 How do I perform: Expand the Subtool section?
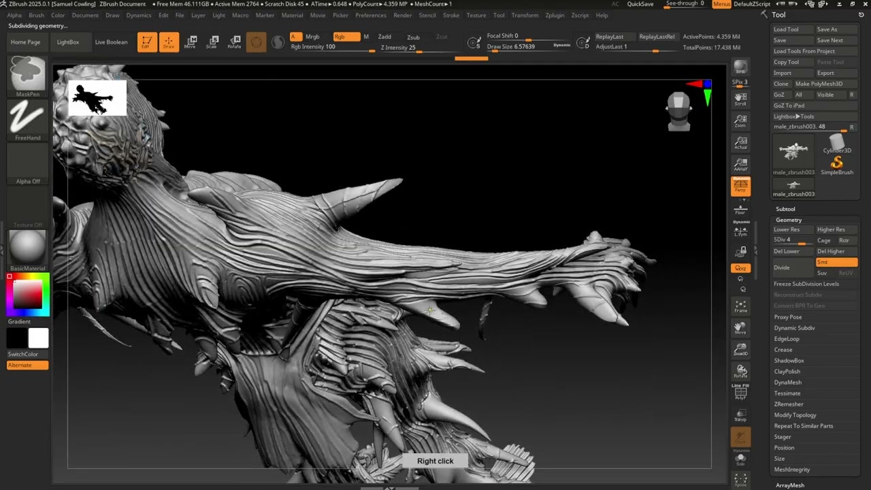pyautogui.click(x=785, y=209)
